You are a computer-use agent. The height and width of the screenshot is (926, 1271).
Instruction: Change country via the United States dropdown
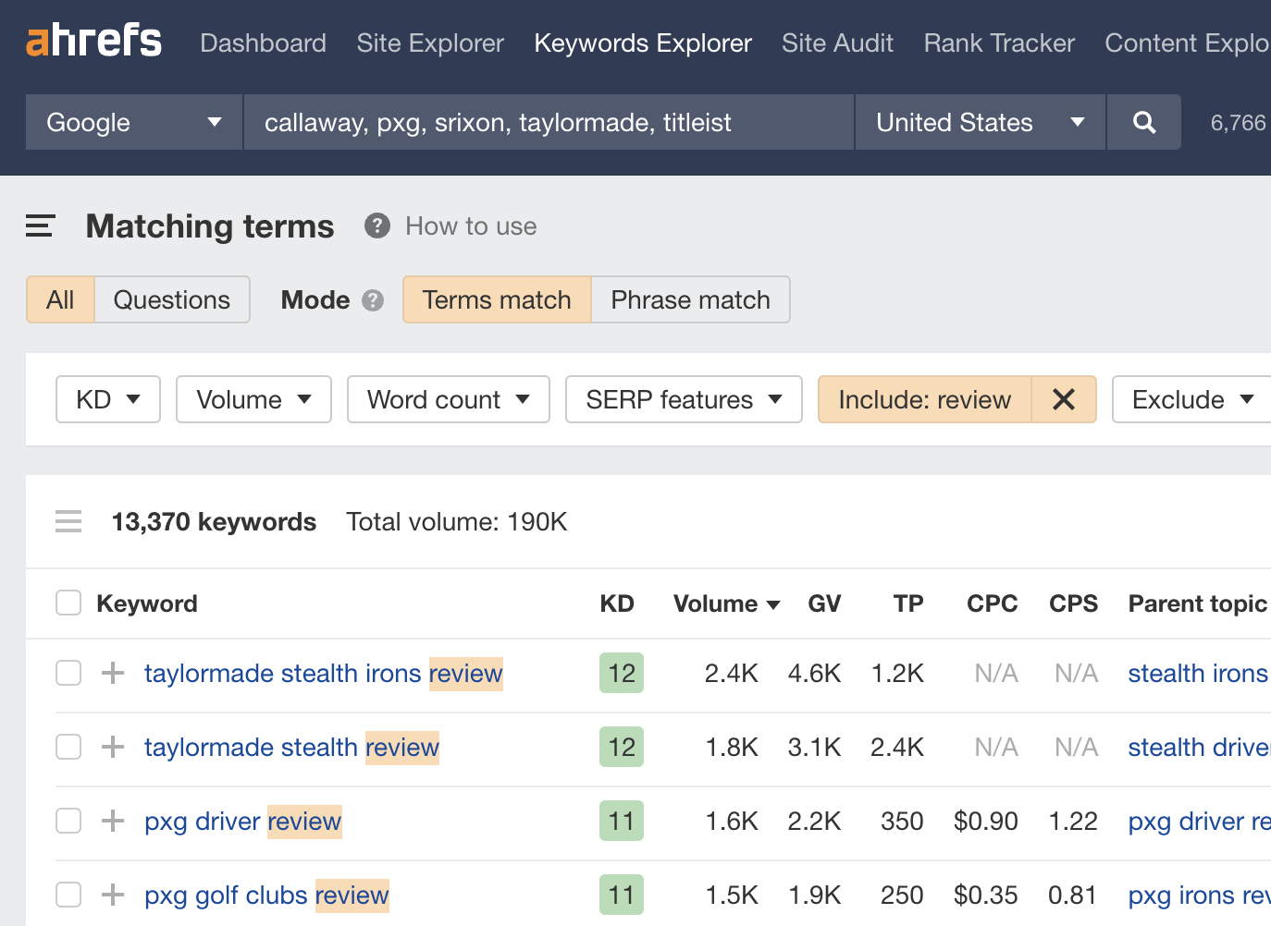coord(979,121)
